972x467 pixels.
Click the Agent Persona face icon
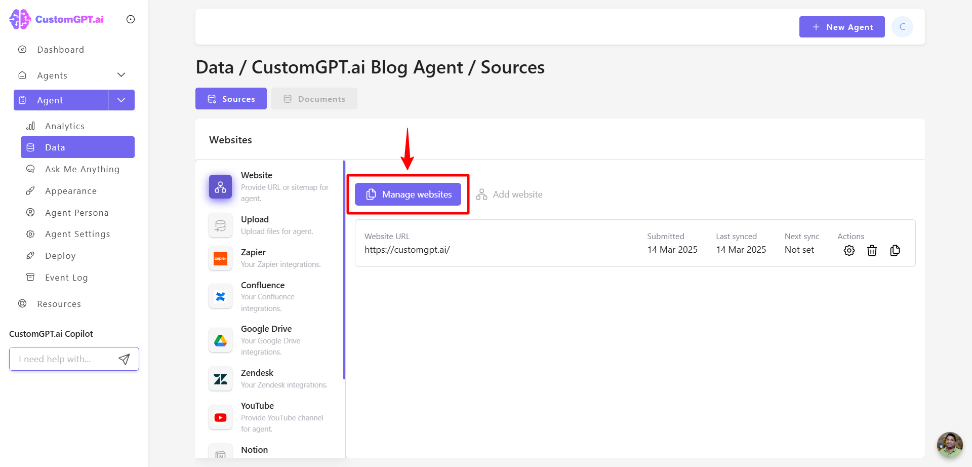(30, 212)
